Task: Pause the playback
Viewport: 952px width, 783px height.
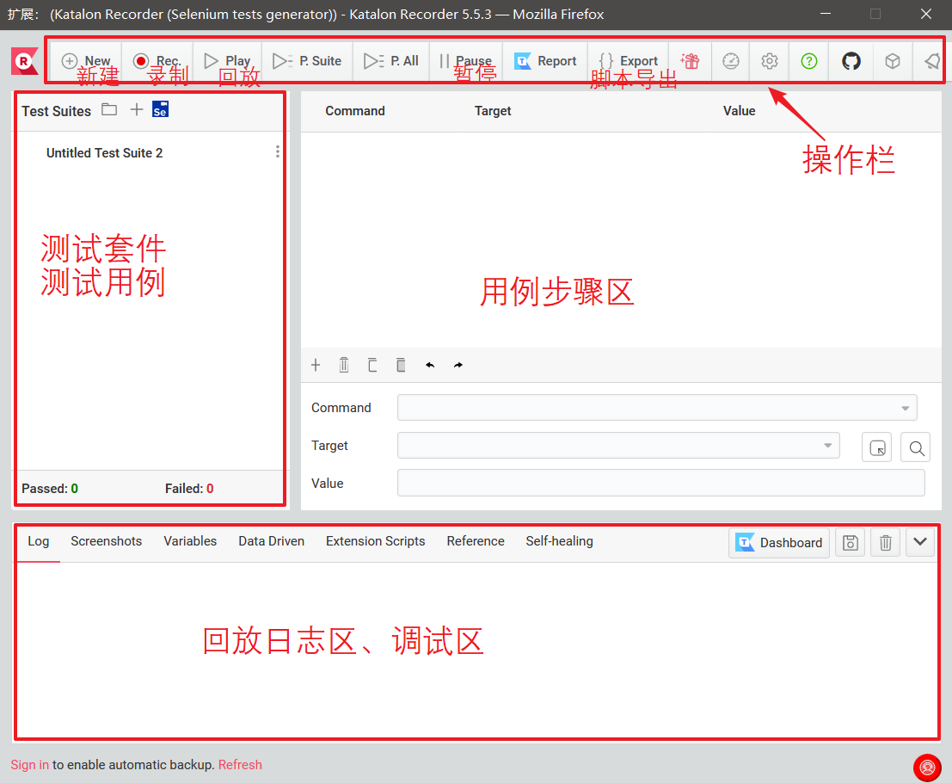Action: click(x=465, y=61)
